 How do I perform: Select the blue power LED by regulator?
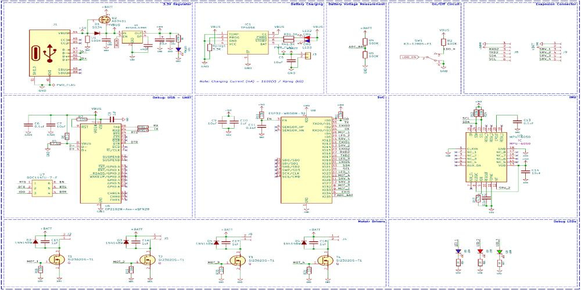point(178,49)
